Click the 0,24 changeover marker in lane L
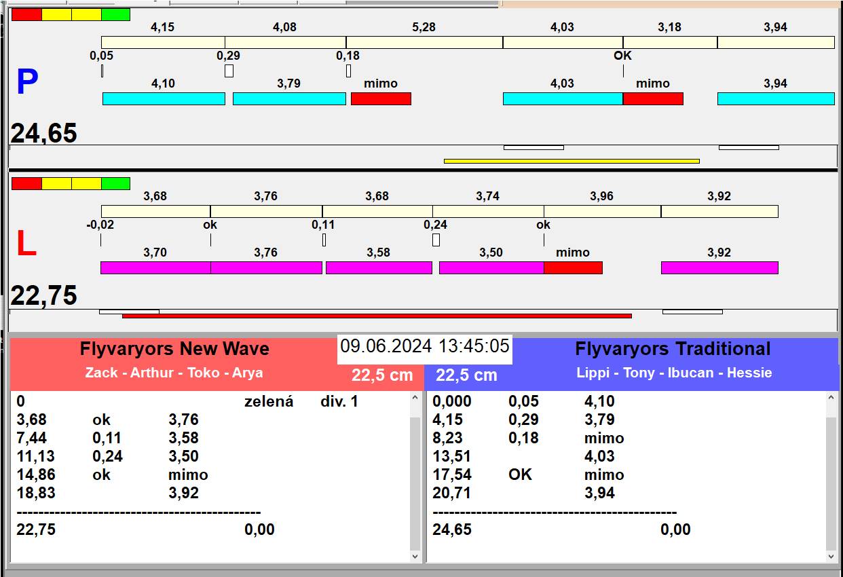 click(436, 240)
